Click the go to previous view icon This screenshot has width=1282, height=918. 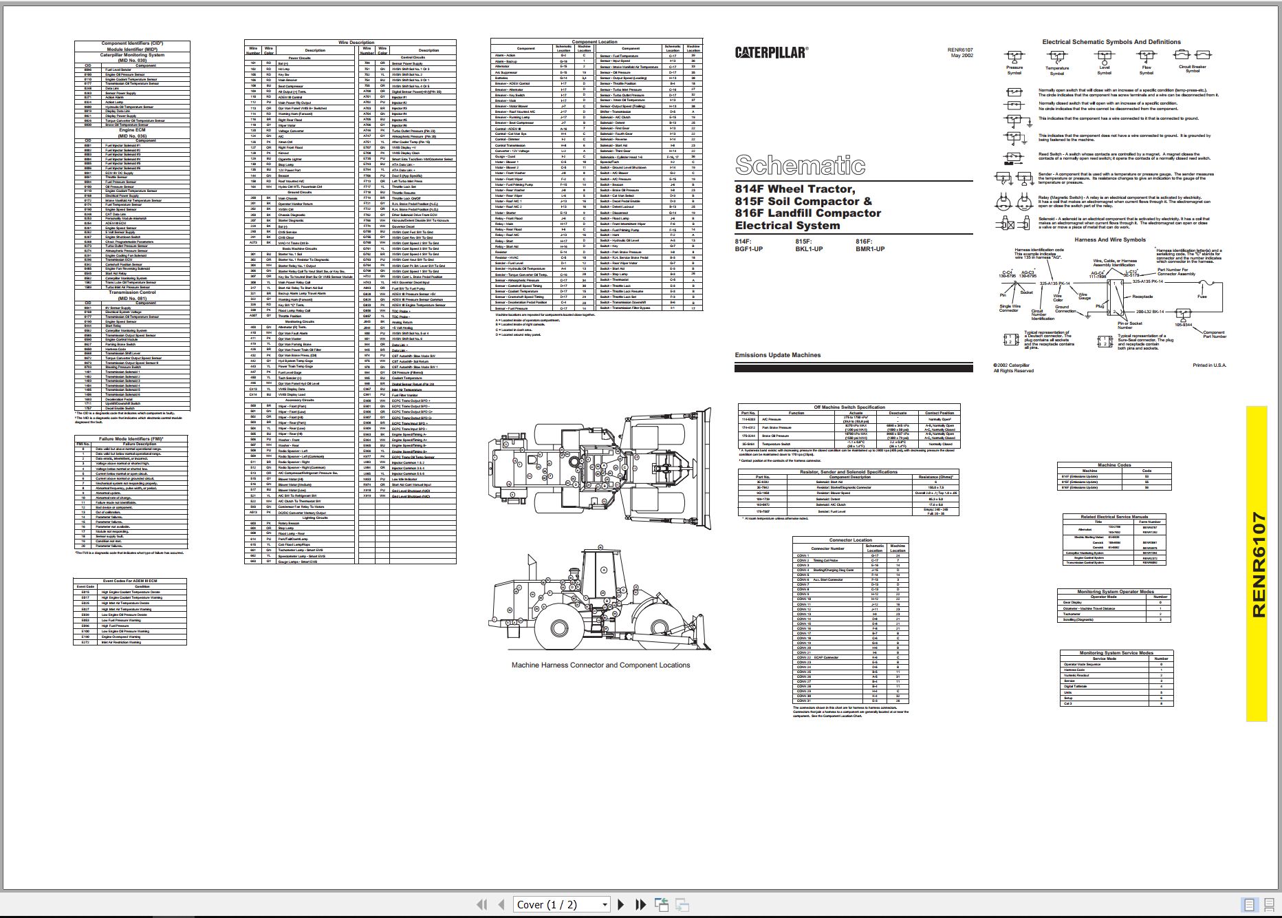pos(662,905)
